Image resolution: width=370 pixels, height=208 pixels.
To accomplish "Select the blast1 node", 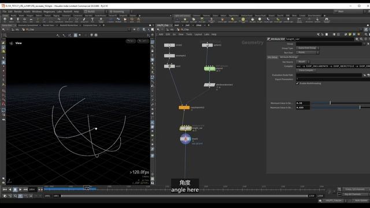I will coord(186,139).
